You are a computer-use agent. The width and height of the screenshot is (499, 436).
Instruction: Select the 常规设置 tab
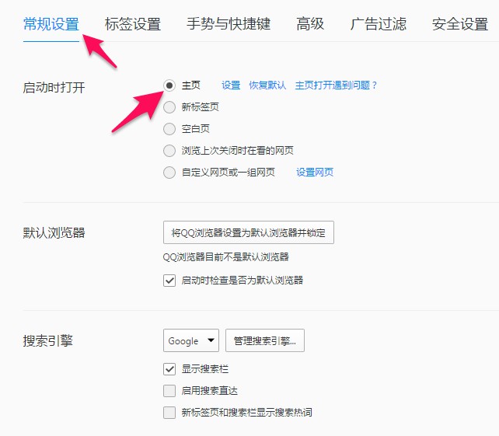tap(51, 24)
